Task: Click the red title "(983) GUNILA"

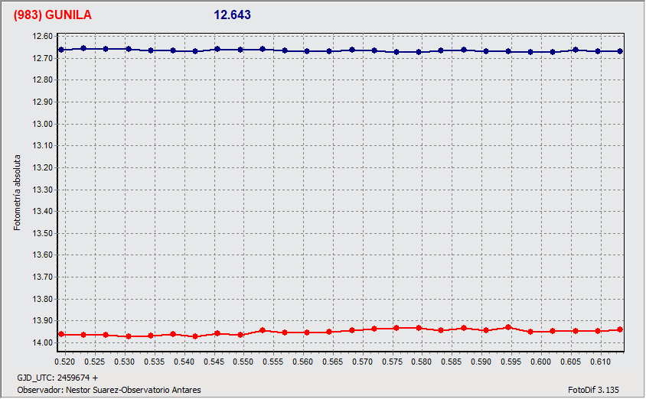Action: 52,15
